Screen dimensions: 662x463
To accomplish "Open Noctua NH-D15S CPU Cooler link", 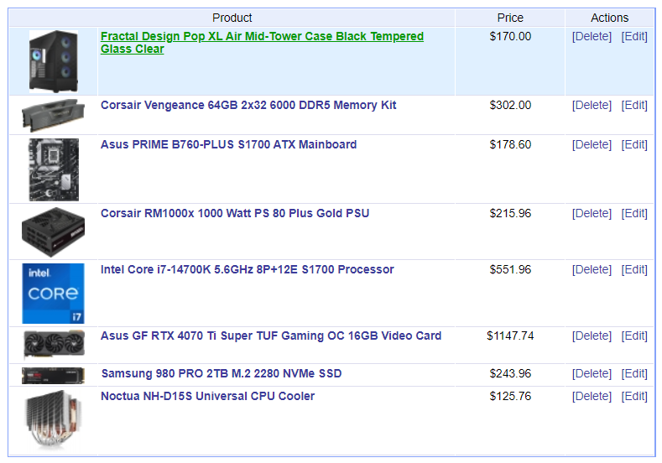I will click(207, 396).
